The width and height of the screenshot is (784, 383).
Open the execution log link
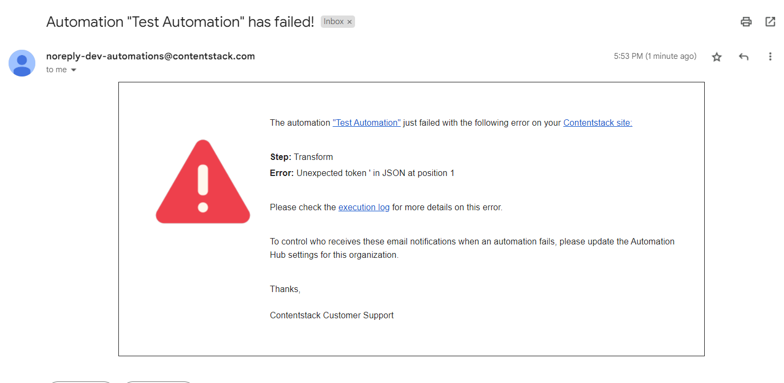click(x=364, y=207)
